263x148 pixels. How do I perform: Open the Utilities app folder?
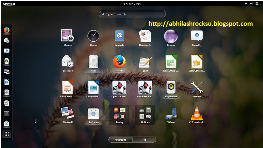click(145, 115)
